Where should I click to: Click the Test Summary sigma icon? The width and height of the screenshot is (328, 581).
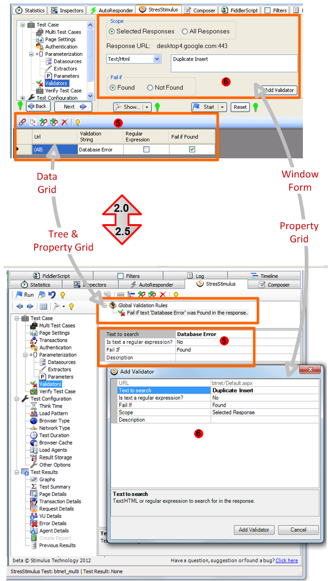point(34,486)
